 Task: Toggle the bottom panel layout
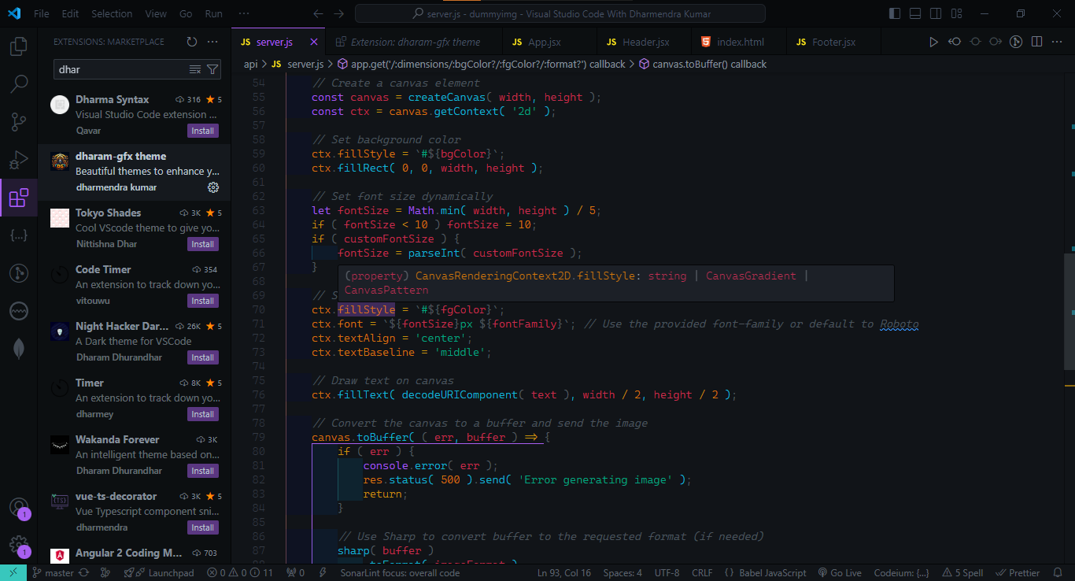pos(914,13)
